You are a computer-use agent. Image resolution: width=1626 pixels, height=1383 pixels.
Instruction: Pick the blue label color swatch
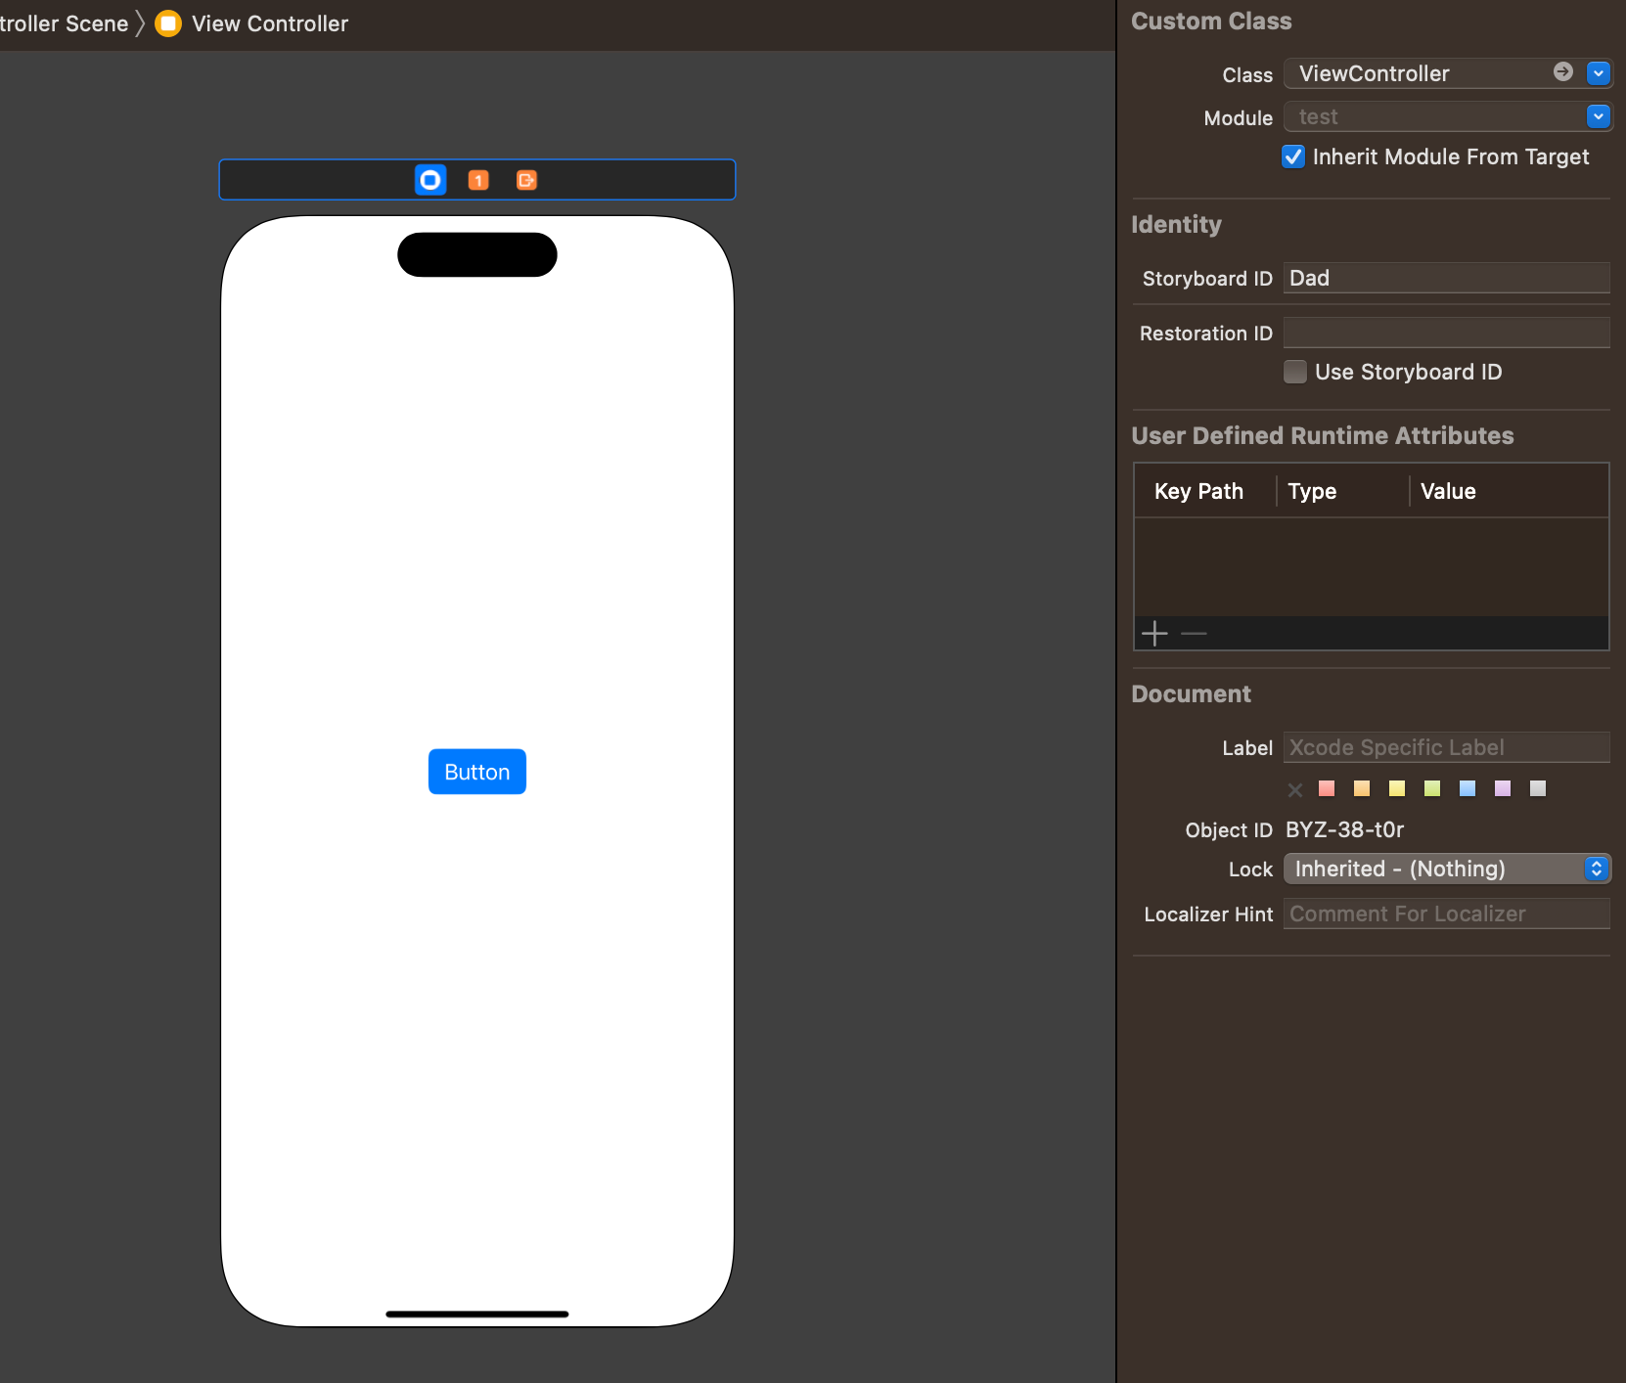(x=1468, y=788)
